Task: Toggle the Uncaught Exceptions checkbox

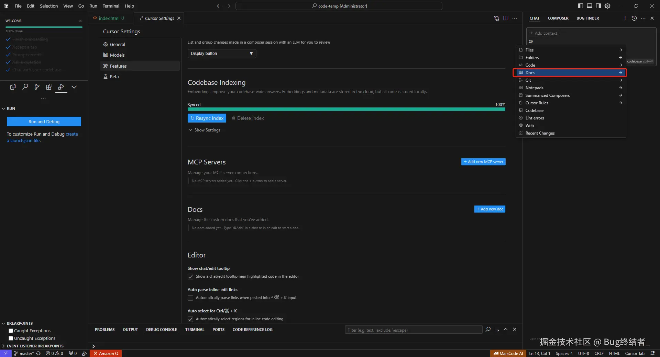Action: tap(11, 338)
